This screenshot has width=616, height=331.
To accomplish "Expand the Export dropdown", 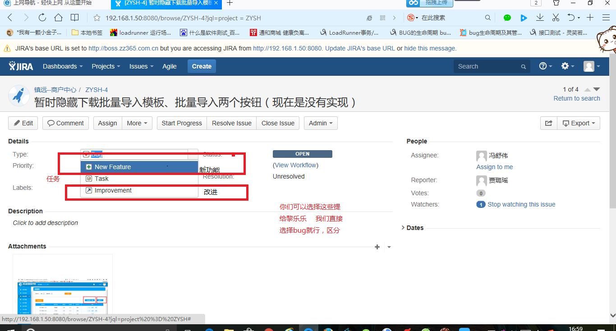I will [x=579, y=123].
